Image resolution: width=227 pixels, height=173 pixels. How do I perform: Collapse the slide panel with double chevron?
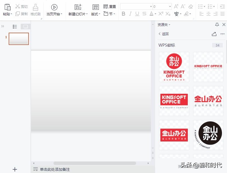3,26
